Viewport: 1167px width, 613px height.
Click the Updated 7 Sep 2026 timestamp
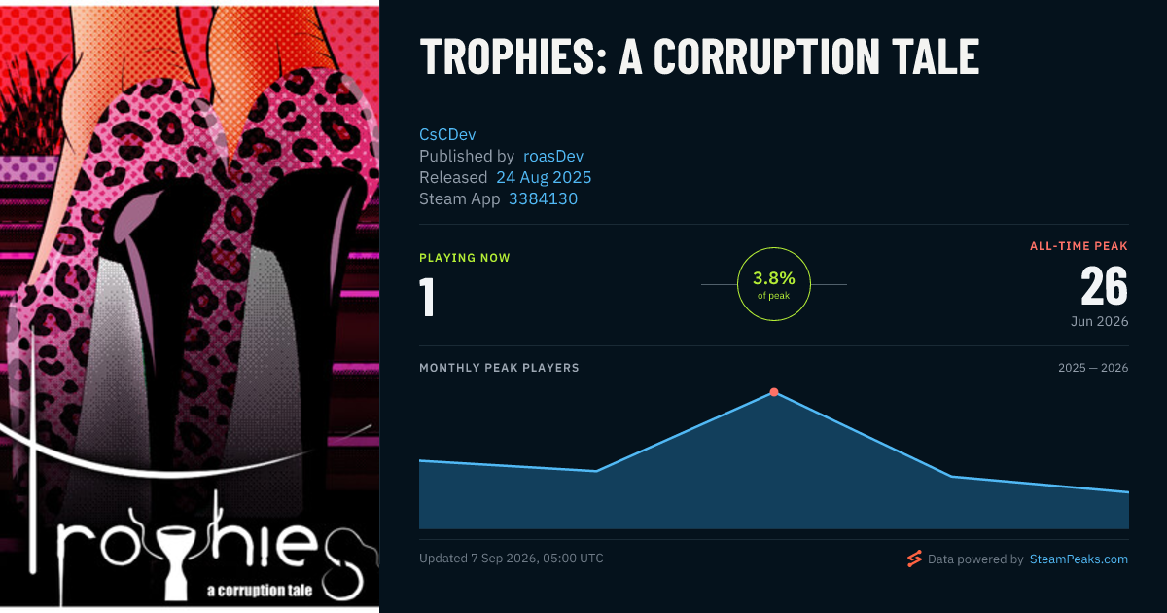[512, 559]
